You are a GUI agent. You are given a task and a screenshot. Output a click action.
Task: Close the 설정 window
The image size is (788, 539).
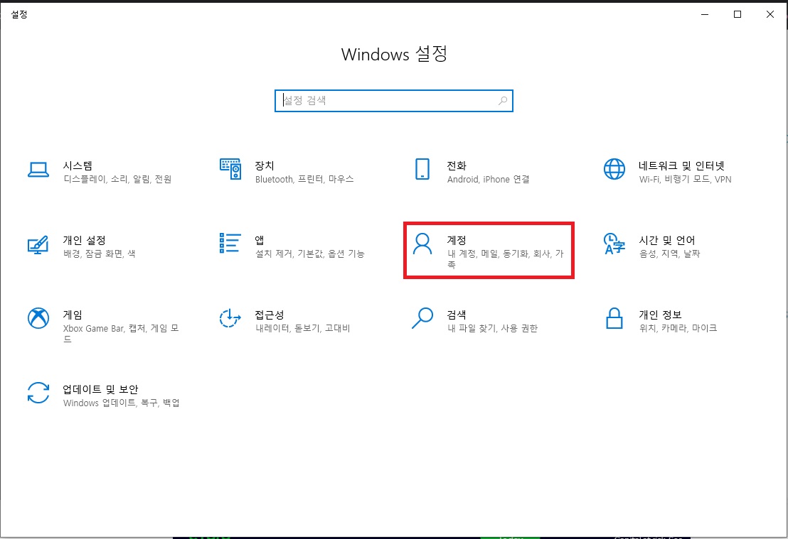[770, 14]
